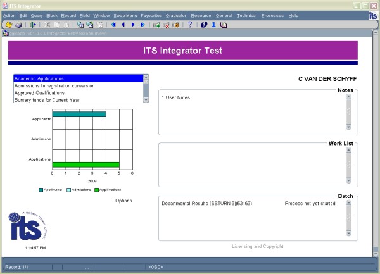Click the green Applications bar in chart
Image resolution: width=380 pixels, height=274 pixels.
coord(85,165)
